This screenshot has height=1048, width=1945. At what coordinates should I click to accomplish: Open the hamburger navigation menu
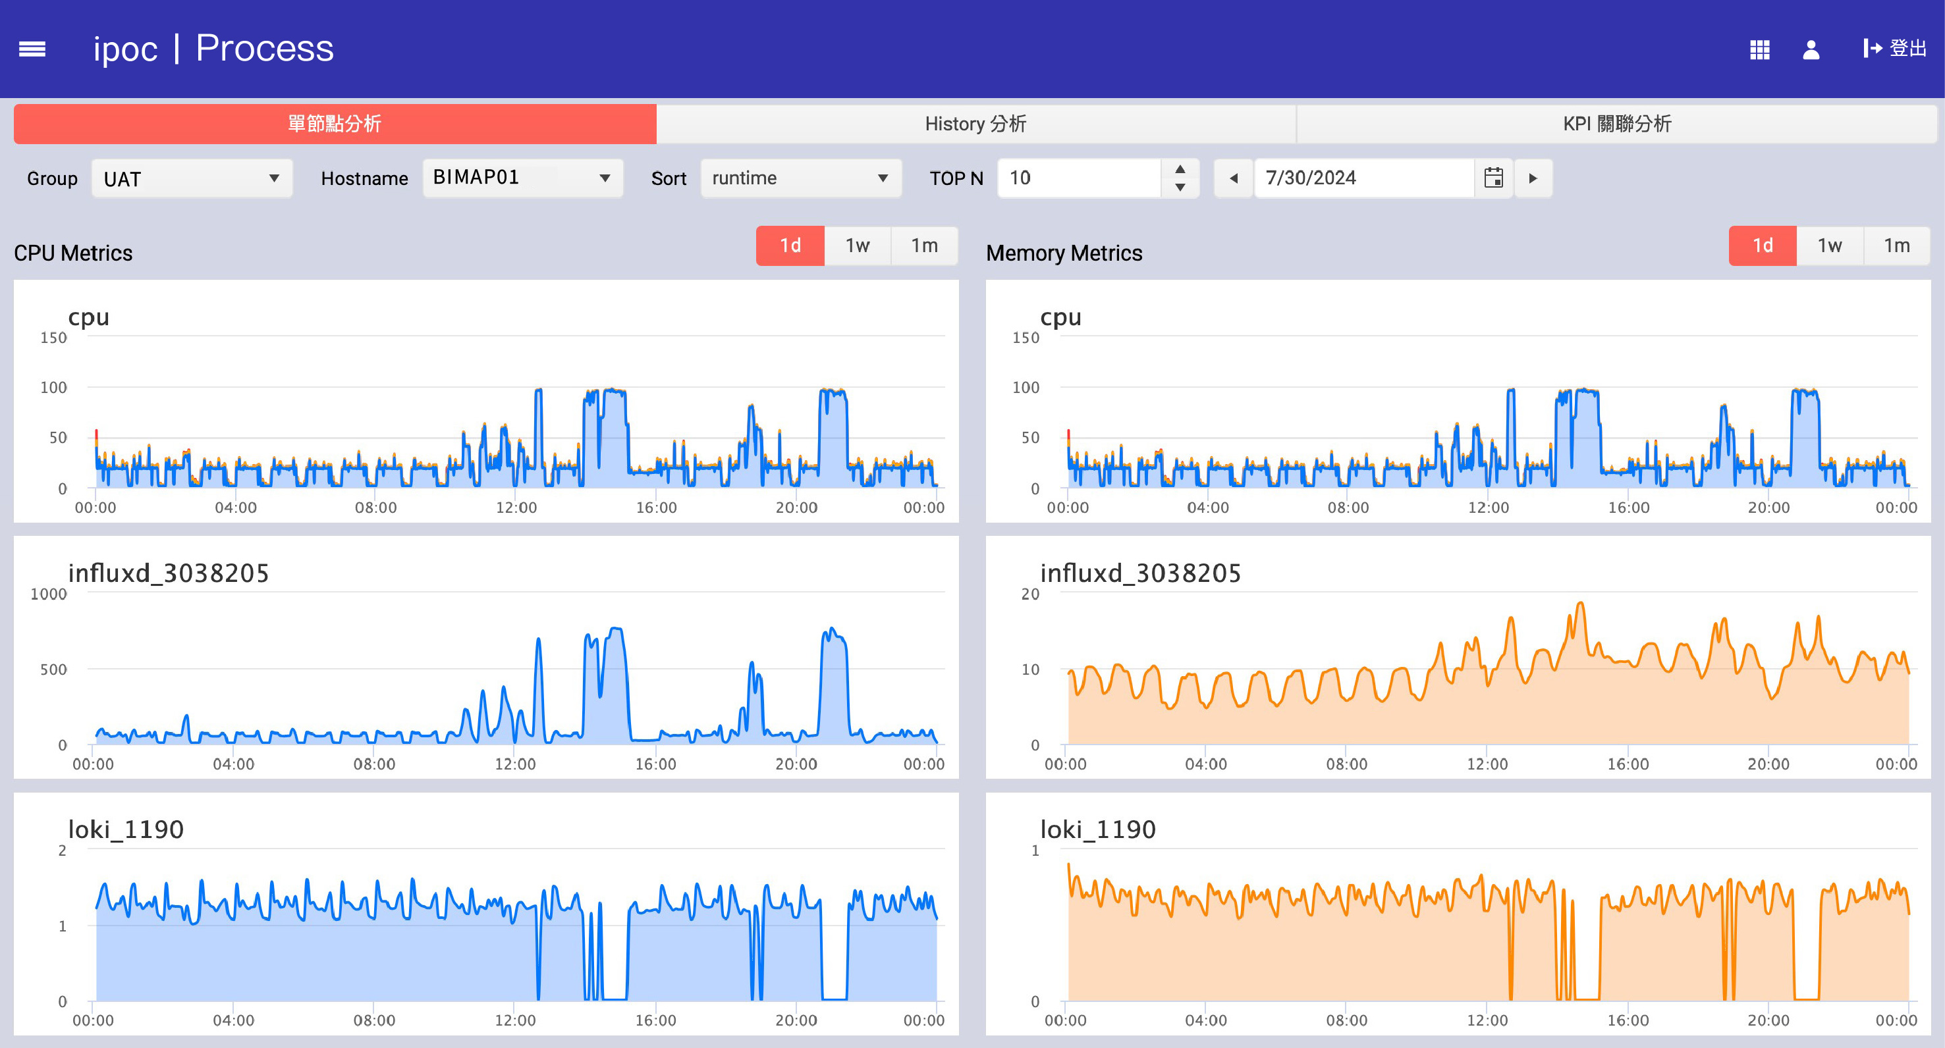pos(32,49)
